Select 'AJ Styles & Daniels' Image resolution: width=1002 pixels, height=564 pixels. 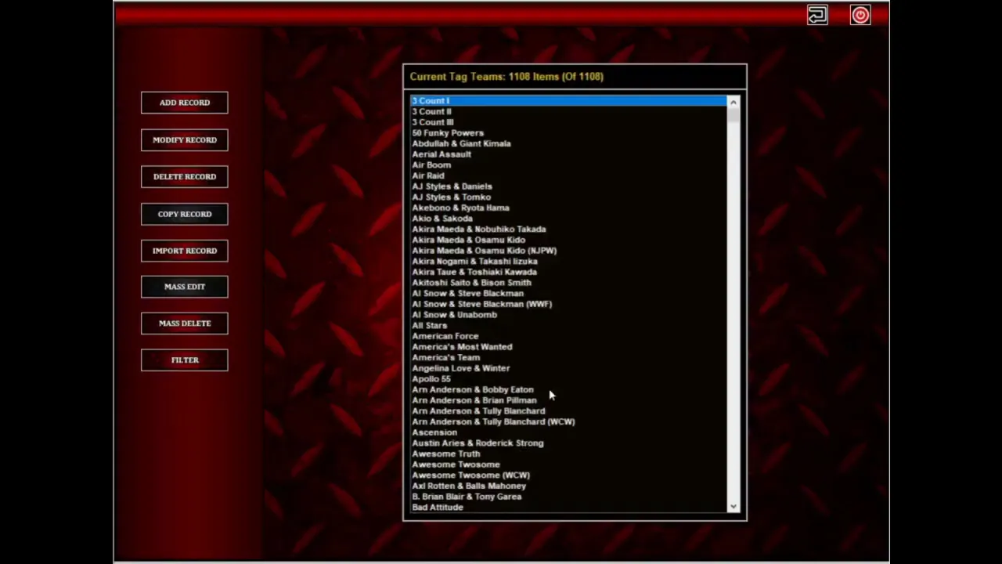click(569, 186)
